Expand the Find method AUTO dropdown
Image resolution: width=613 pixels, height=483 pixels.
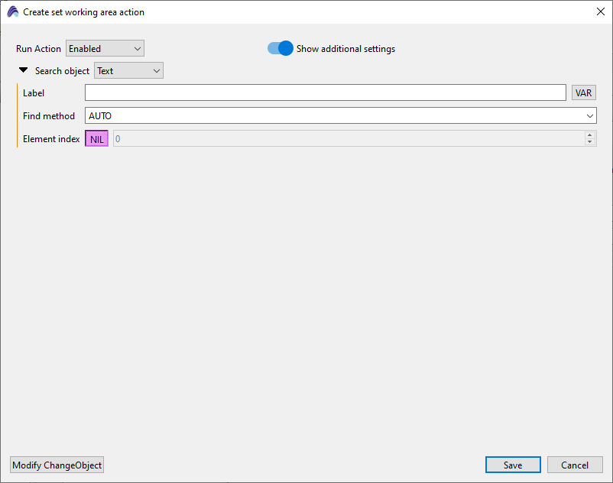[340, 116]
